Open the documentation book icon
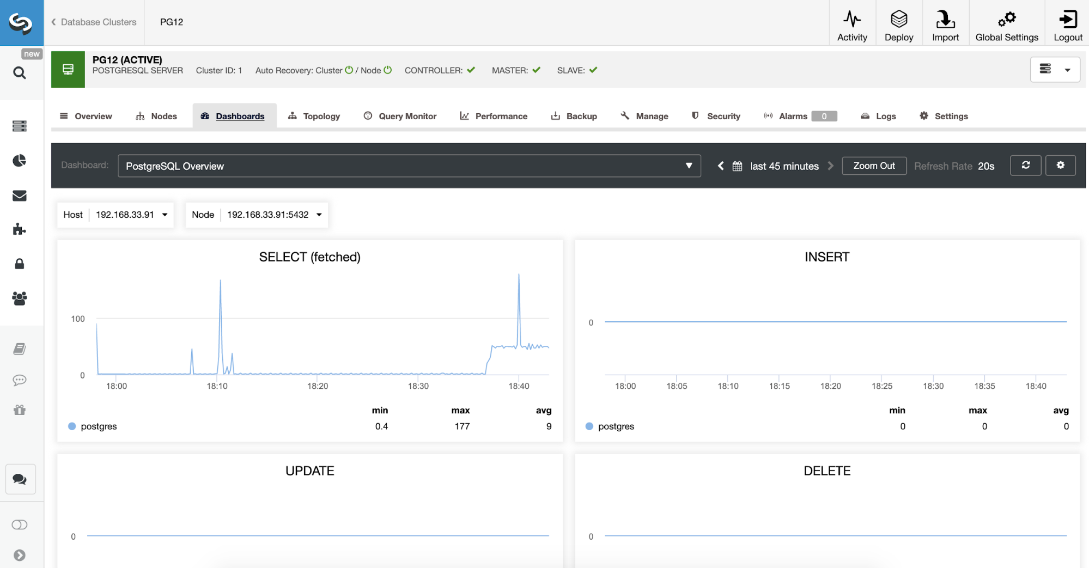The image size is (1089, 568). click(x=20, y=349)
